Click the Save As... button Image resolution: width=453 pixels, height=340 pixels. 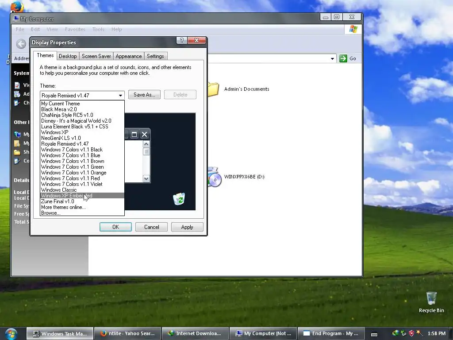[x=144, y=95]
